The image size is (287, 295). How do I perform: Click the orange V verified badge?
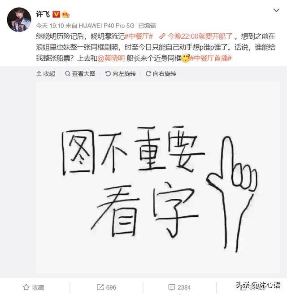56,14
